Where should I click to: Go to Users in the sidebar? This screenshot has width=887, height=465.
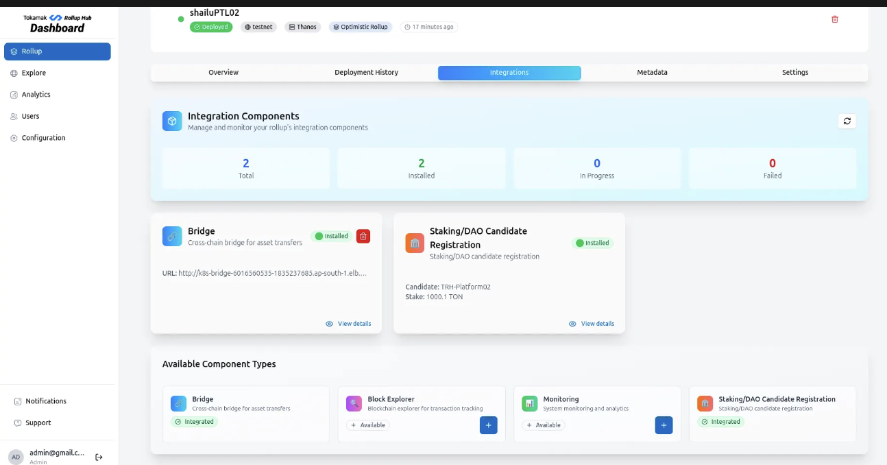coord(30,117)
